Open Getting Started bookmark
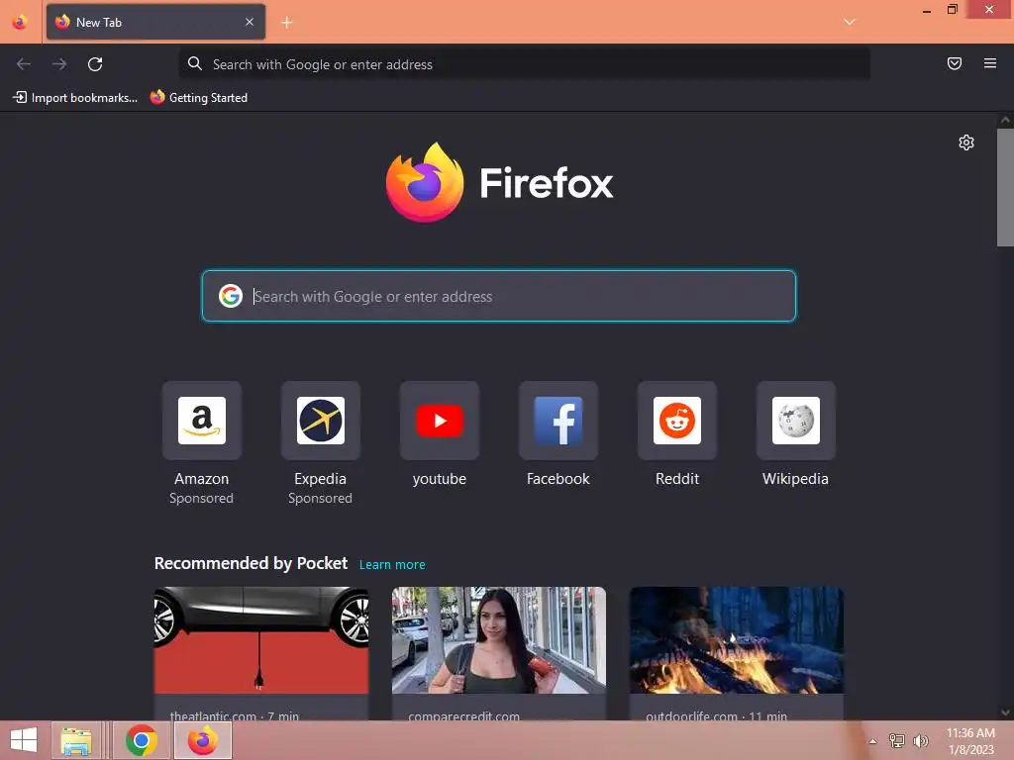1014x760 pixels. (199, 98)
